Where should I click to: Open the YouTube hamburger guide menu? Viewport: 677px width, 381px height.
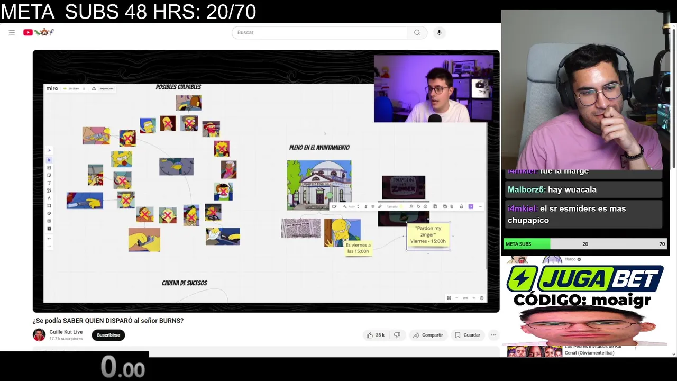click(x=12, y=32)
